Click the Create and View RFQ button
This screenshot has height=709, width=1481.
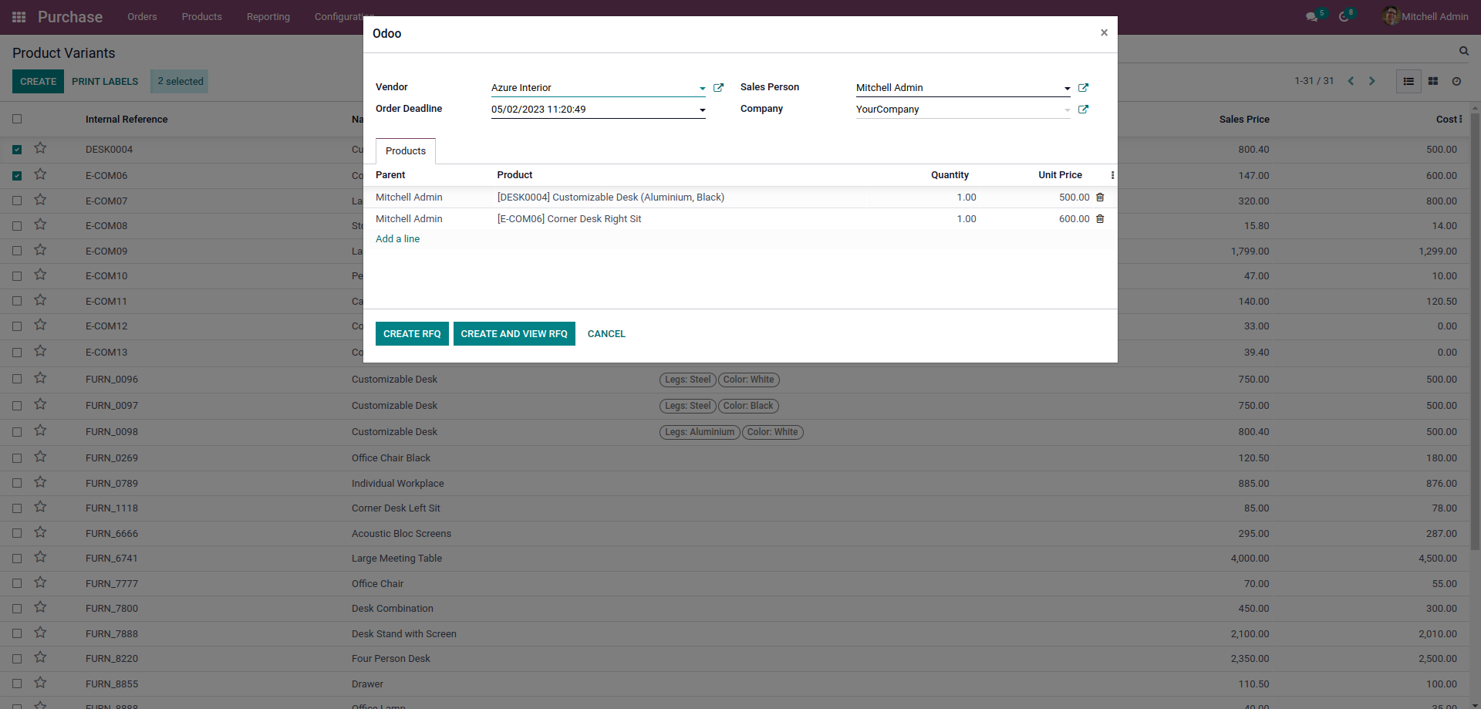click(x=514, y=334)
